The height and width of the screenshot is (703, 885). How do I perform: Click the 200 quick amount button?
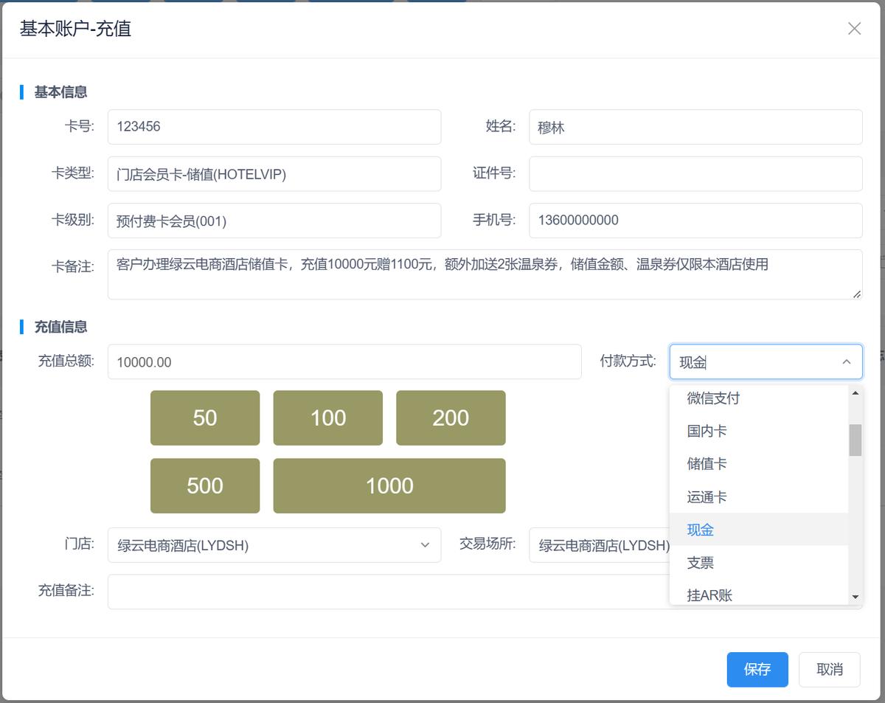(451, 418)
